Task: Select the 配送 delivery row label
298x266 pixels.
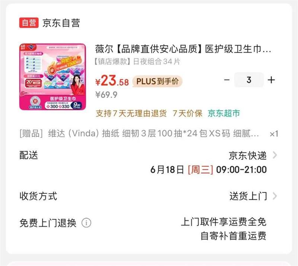Action: pos(29,155)
